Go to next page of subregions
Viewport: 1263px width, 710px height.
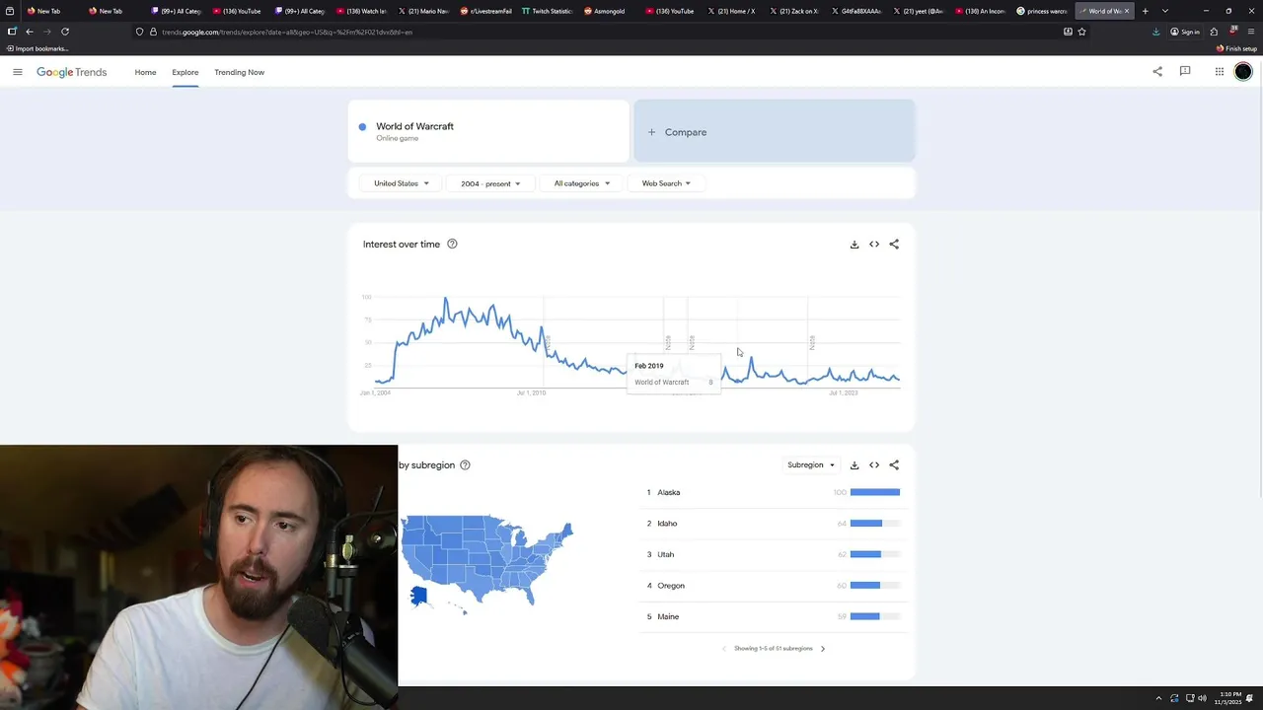tap(823, 649)
